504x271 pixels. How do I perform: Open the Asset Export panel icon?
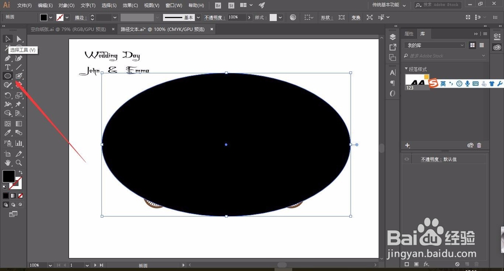[x=393, y=47]
